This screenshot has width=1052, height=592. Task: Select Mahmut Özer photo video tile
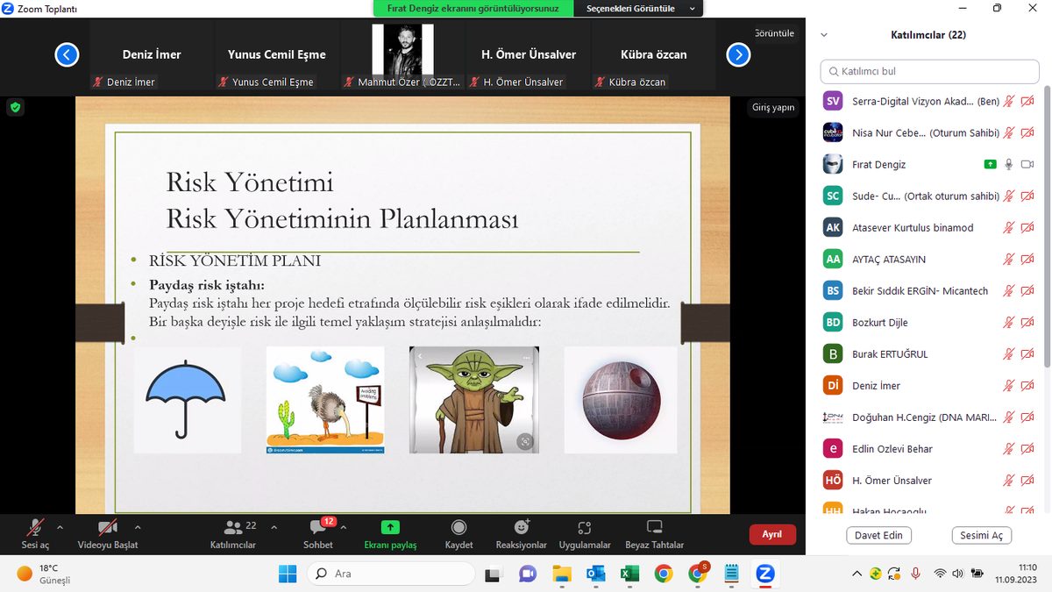(x=402, y=55)
